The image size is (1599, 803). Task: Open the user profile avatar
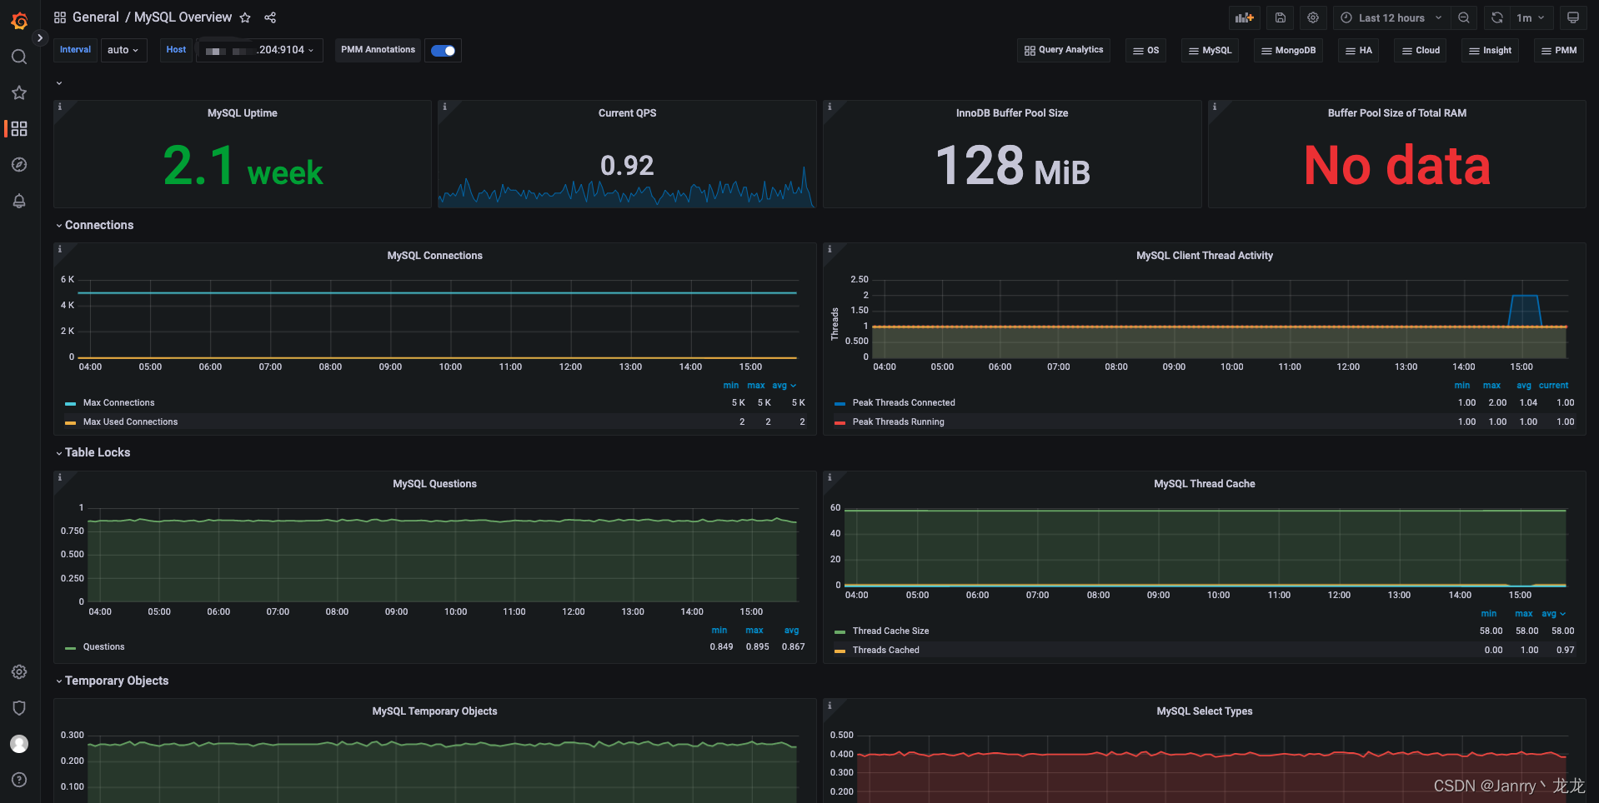[x=19, y=744]
